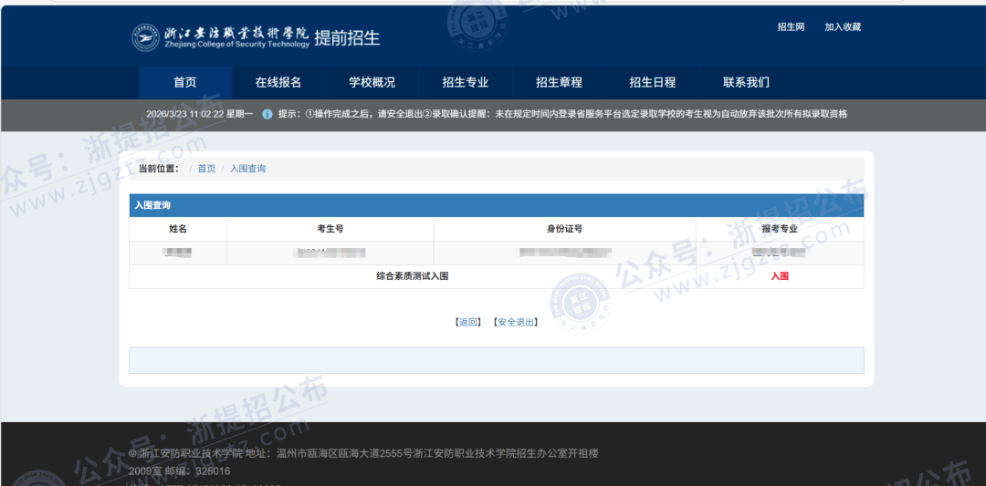Click the empty light-blue box below the links
The image size is (986, 486).
[496, 360]
